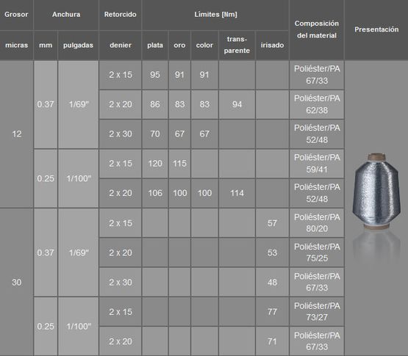Screen dimensions: 408x356
Task: Select the transparente value 114
Action: tap(237, 193)
